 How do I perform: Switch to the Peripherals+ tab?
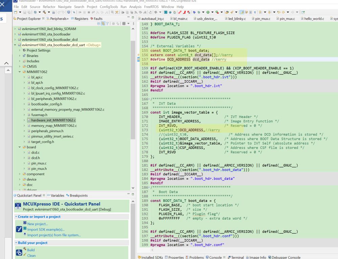(x=58, y=19)
